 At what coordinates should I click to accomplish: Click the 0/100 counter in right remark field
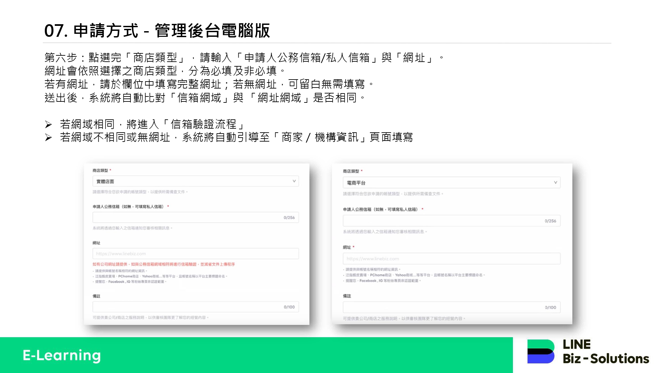(550, 307)
